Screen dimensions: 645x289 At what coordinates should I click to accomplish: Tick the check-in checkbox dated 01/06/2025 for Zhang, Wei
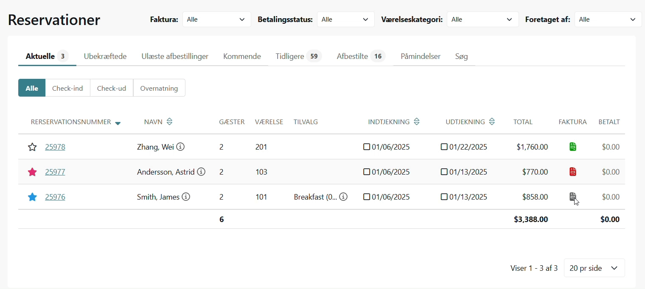(367, 147)
